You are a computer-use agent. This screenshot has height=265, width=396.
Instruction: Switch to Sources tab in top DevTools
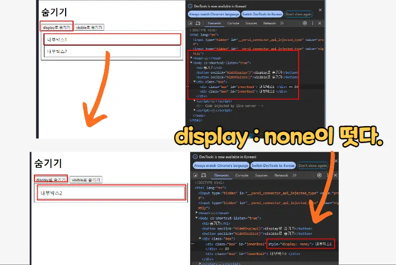[251, 23]
